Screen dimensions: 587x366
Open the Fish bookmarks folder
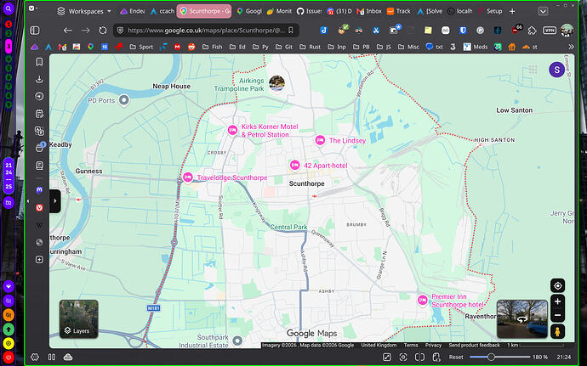coord(213,47)
